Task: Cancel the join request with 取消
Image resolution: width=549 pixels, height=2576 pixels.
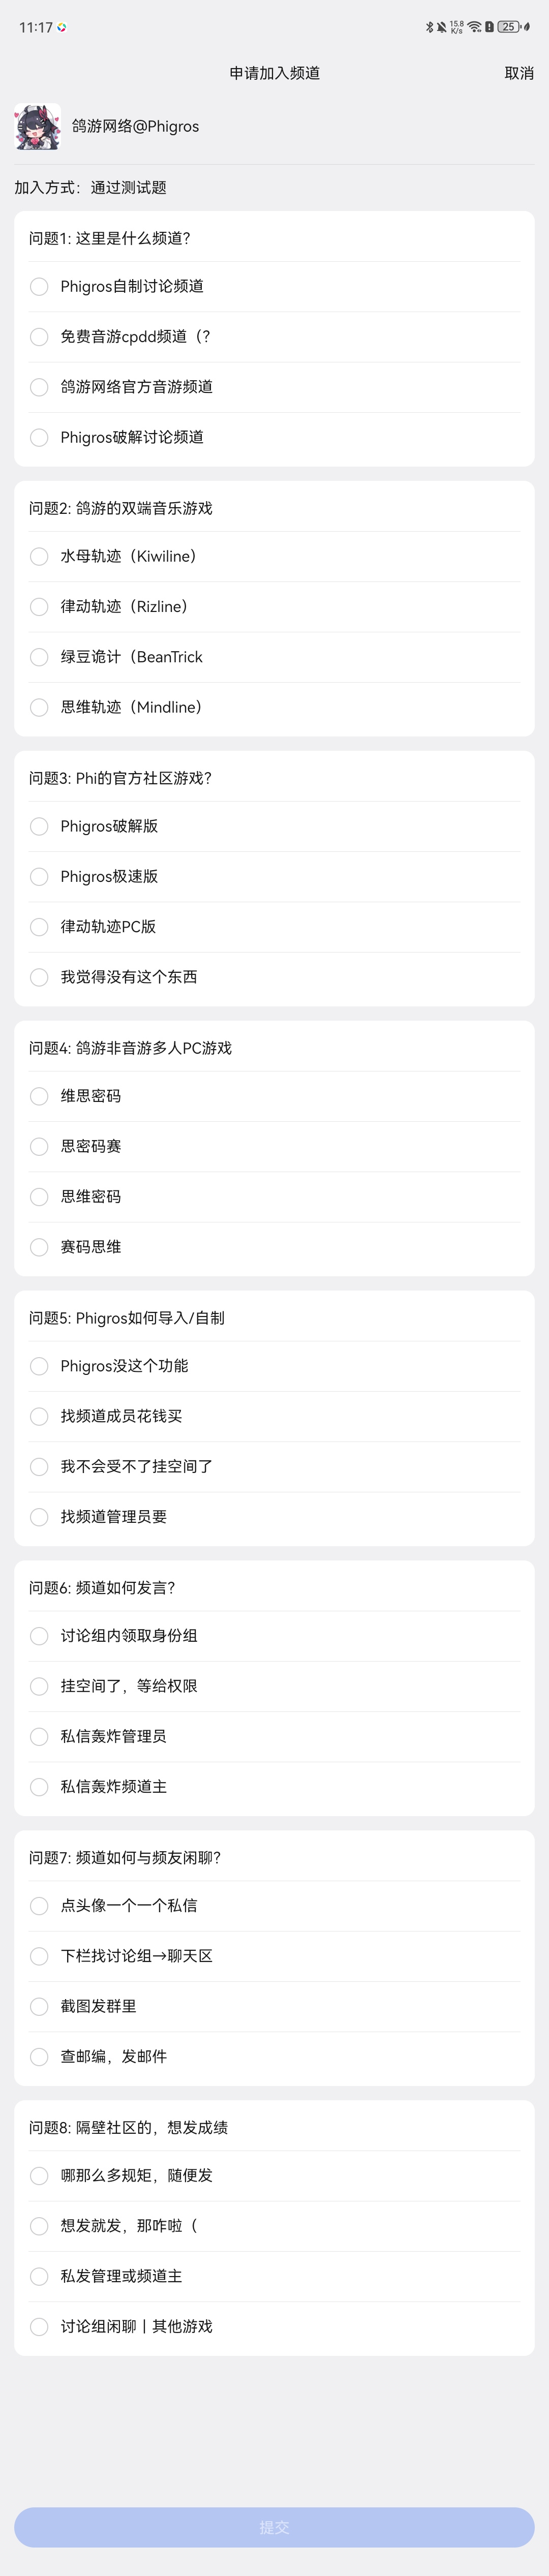Action: 518,73
